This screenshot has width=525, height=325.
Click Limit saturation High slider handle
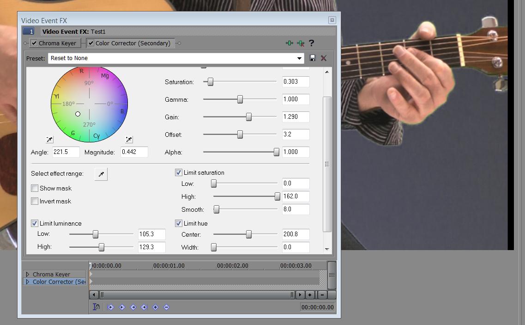[277, 196]
